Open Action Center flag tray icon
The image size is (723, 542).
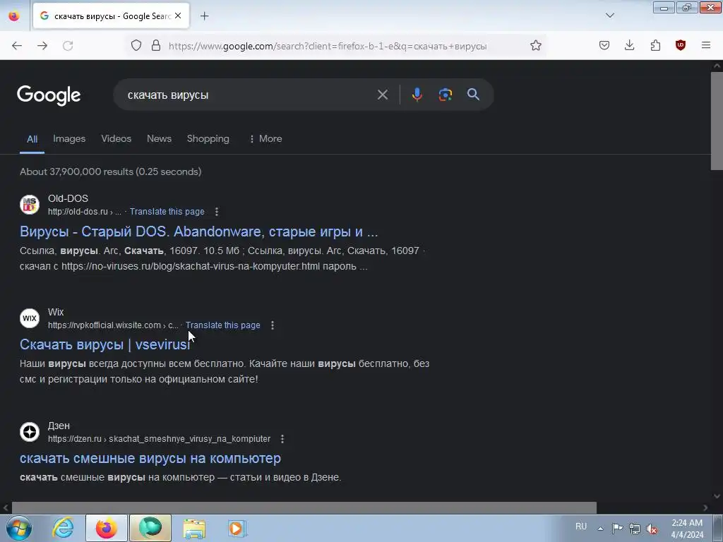point(617,528)
